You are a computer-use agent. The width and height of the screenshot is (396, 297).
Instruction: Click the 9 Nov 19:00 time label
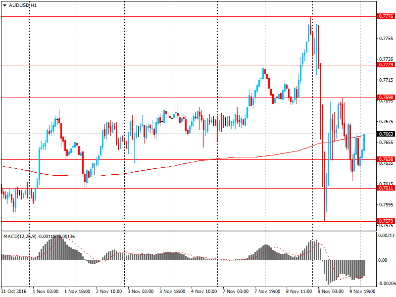pyautogui.click(x=362, y=292)
